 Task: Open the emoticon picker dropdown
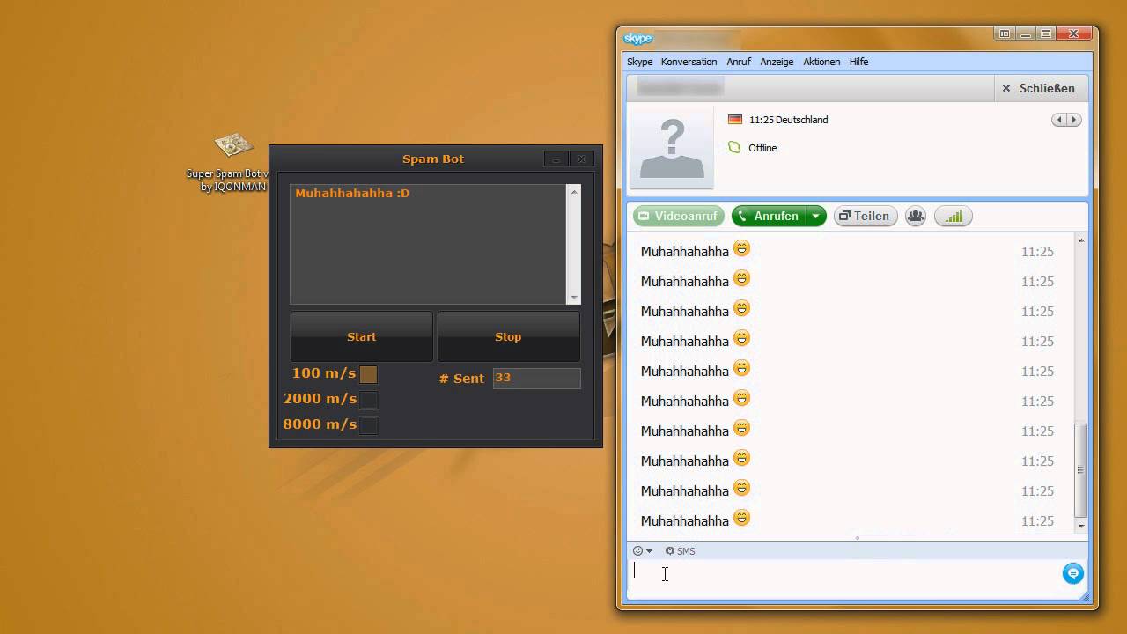[x=643, y=551]
